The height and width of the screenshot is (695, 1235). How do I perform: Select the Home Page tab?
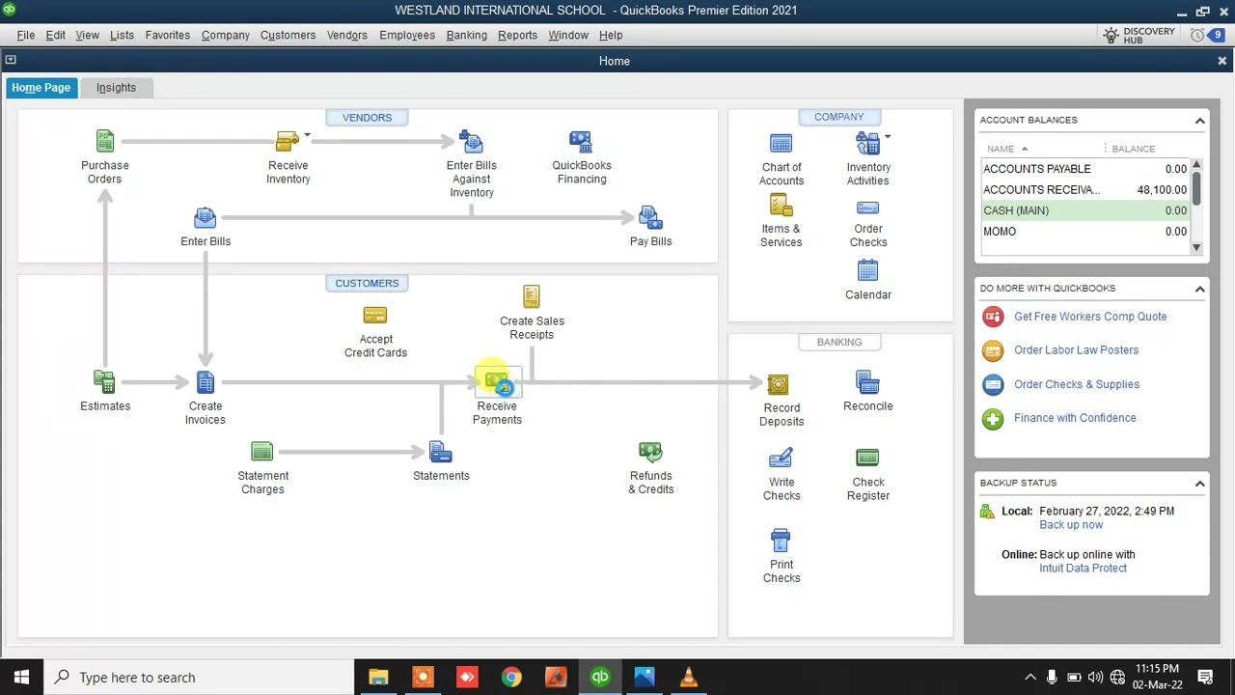pyautogui.click(x=41, y=88)
